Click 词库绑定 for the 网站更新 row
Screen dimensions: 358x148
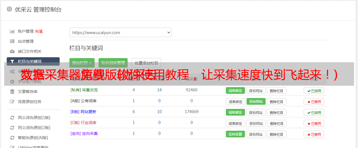click(235, 112)
